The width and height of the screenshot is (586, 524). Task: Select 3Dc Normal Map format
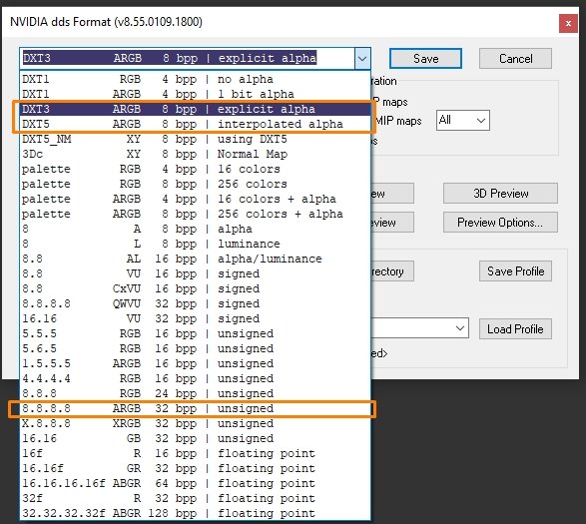click(195, 154)
